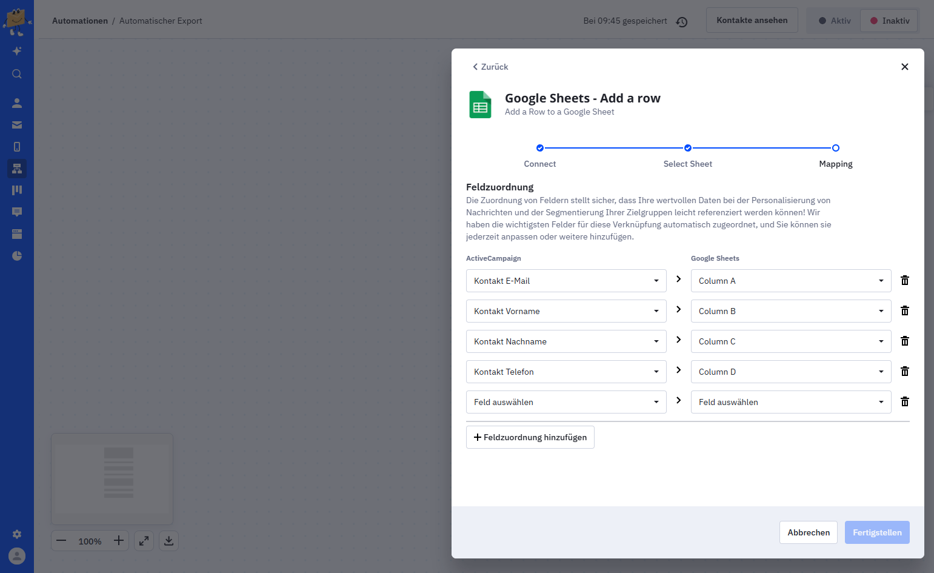Open Reports pie chart icon in sidebar
Screen dimensions: 934x573
tap(17, 256)
